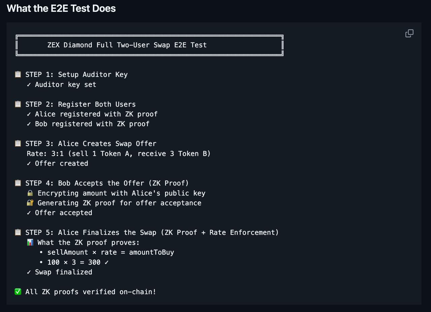Click the STEP 2 clipboard emoji icon

click(18, 104)
